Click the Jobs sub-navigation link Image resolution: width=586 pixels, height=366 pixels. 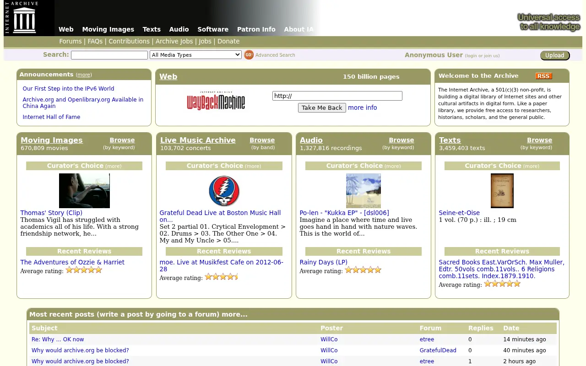pyautogui.click(x=205, y=41)
